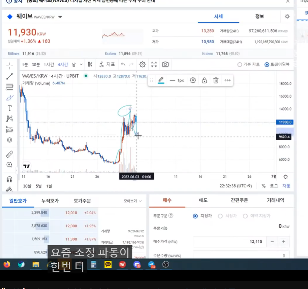Screen dimensions: 308x289
Task: Open the 간편주문 tab
Action: 239,200
